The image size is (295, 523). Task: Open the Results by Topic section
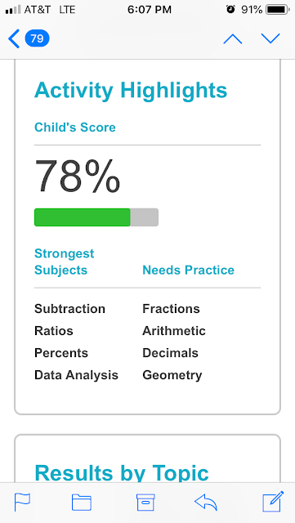tap(122, 472)
